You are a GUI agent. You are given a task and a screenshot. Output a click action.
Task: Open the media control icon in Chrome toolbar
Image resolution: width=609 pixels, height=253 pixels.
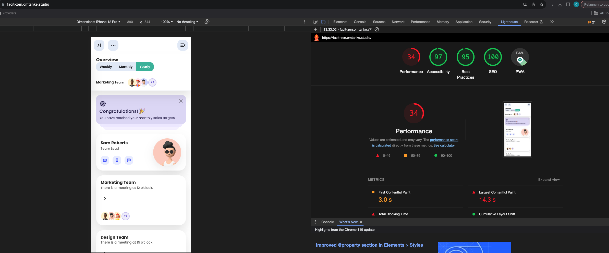point(552,4)
